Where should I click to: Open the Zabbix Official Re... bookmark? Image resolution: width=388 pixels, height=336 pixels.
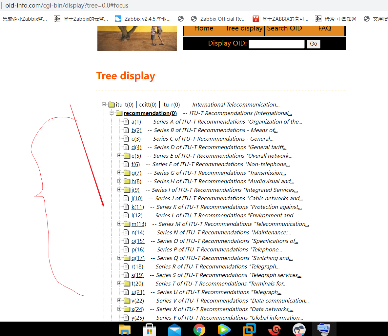point(218,19)
